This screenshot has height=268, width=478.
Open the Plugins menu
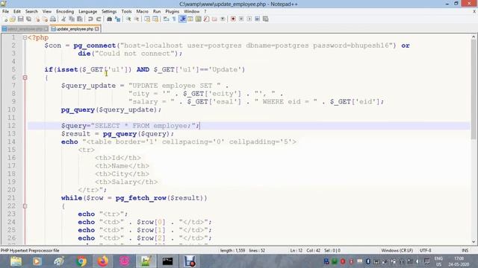tap(173, 12)
